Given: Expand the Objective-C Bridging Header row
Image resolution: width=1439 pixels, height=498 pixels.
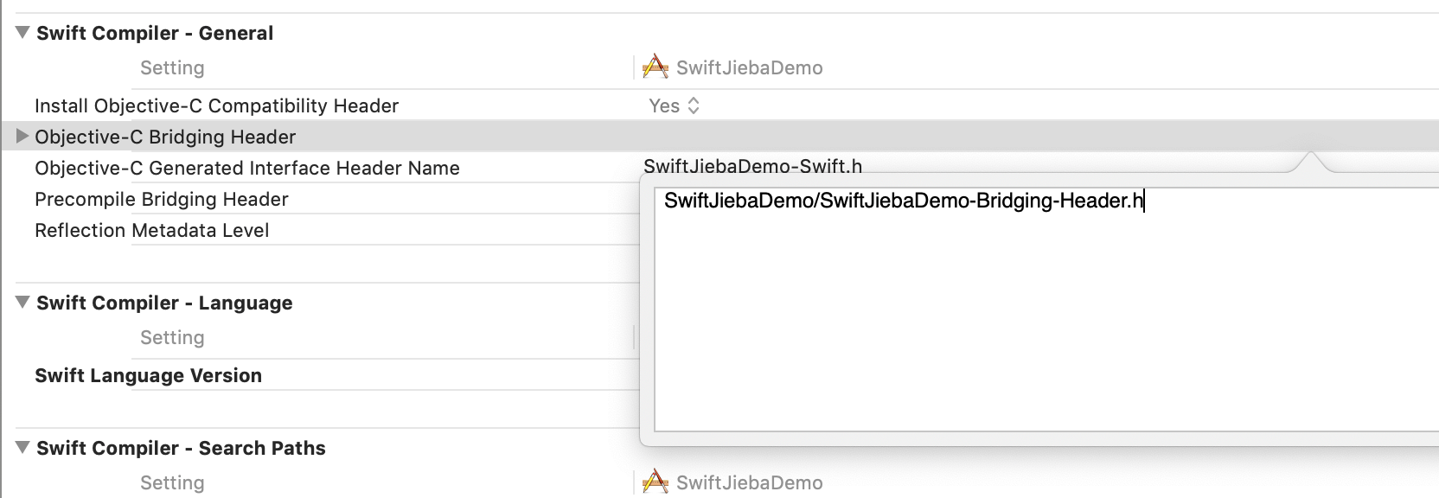Looking at the screenshot, I should [x=23, y=137].
